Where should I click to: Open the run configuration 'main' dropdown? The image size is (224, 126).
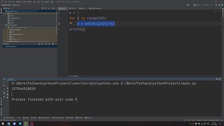click(x=197, y=5)
